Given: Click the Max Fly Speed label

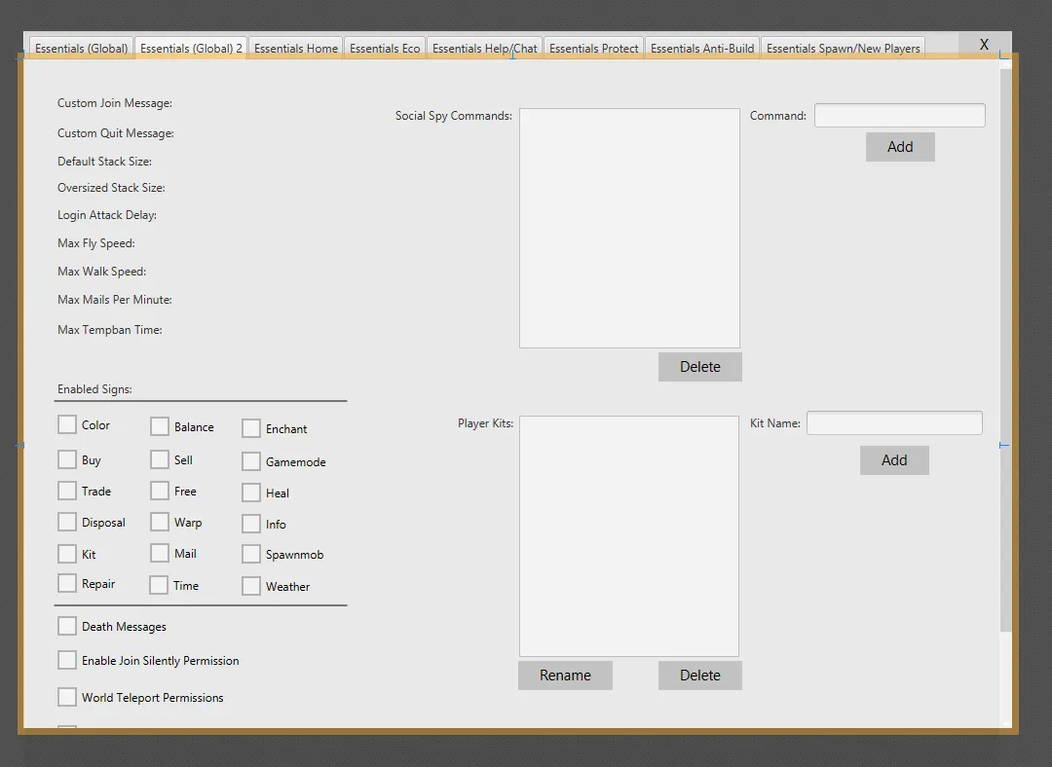Looking at the screenshot, I should pyautogui.click(x=95, y=243).
